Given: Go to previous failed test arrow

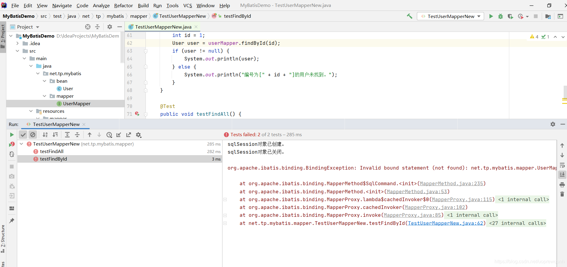Looking at the screenshot, I should 90,135.
